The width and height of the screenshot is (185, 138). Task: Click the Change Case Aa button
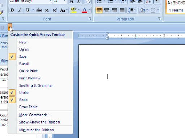(64, 10)
